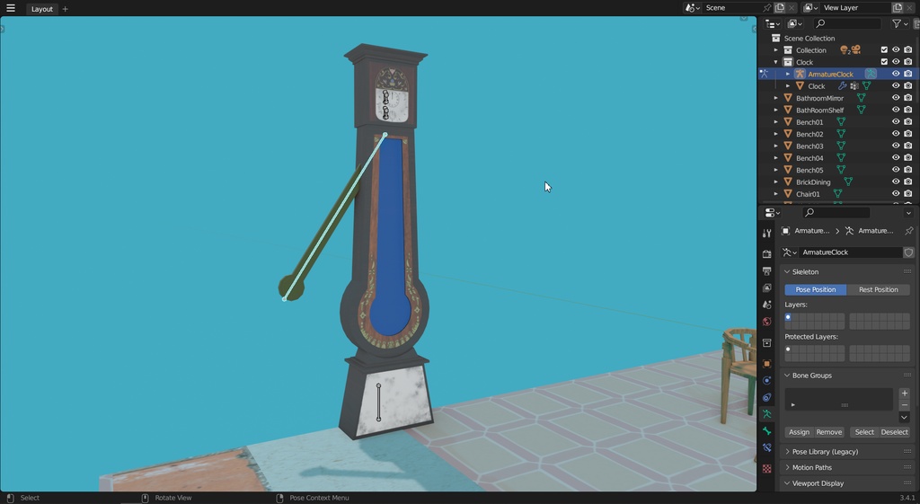
Task: Click the wrench modifier icon on Clock row
Action: click(x=843, y=85)
